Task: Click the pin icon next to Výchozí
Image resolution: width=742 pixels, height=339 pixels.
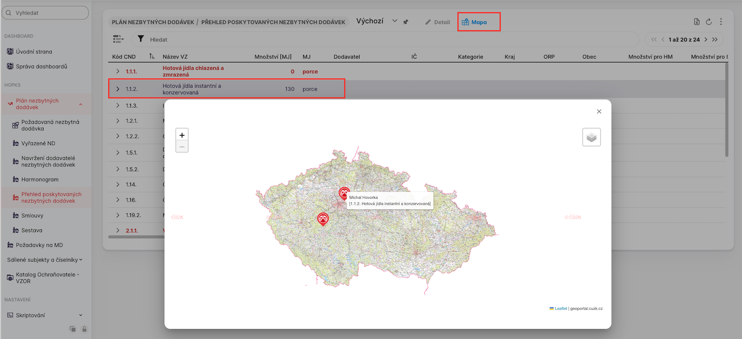Action: coord(406,22)
